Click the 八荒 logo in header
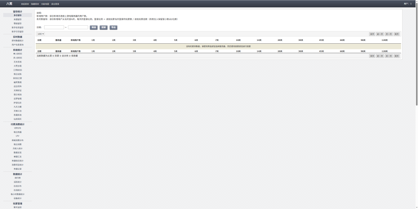 click(x=9, y=4)
